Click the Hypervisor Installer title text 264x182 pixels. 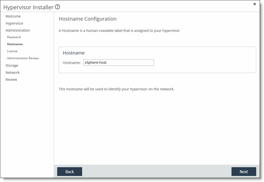[x=28, y=8]
